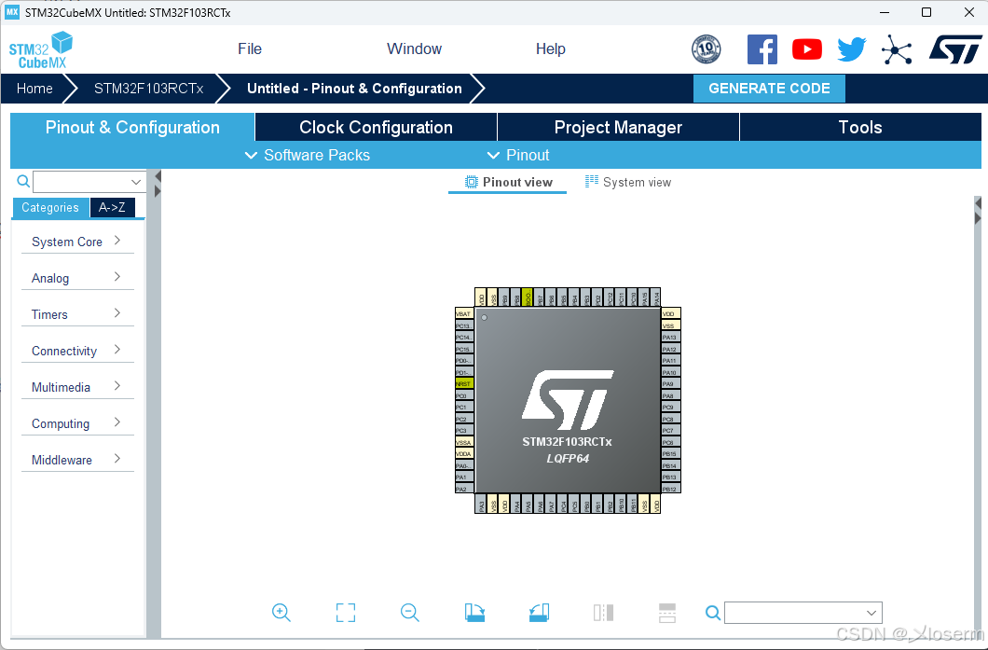988x650 pixels.
Task: Click the category search magnifier icon
Action: (x=23, y=182)
